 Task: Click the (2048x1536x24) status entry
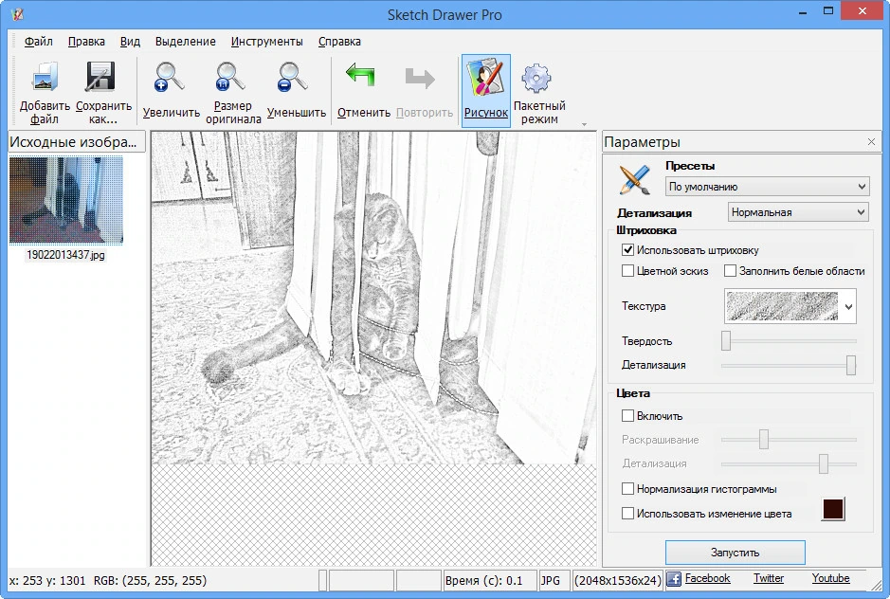click(618, 580)
